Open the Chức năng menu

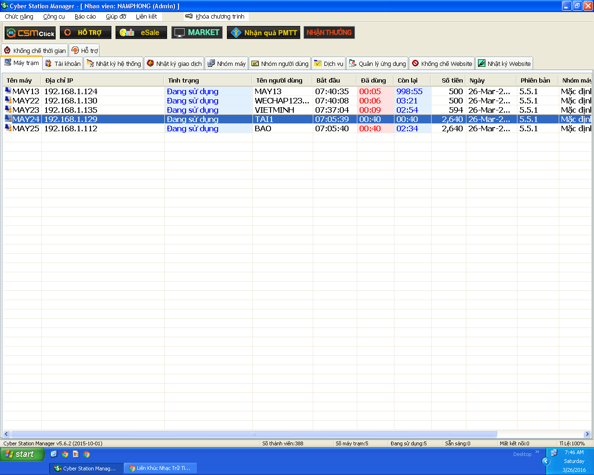[x=19, y=16]
